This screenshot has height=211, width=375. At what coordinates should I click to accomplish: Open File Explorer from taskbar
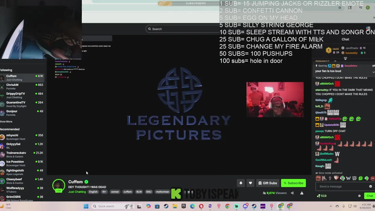[x=175, y=206]
